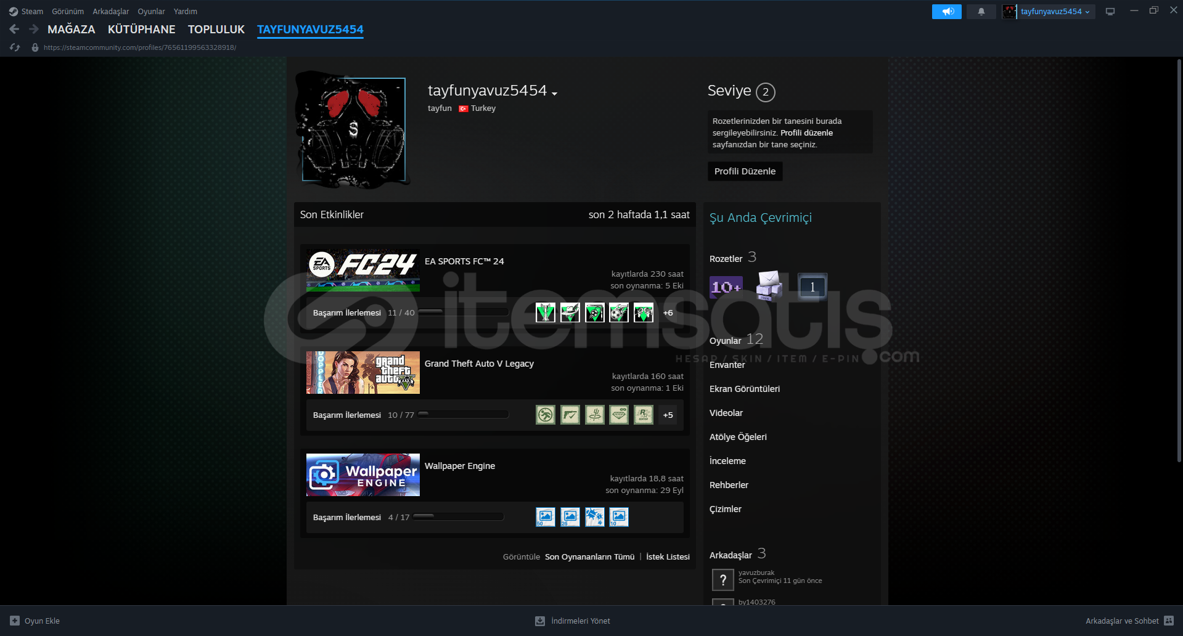Open the Ekran Görüntüleri link
This screenshot has height=636, width=1183.
[x=745, y=389]
